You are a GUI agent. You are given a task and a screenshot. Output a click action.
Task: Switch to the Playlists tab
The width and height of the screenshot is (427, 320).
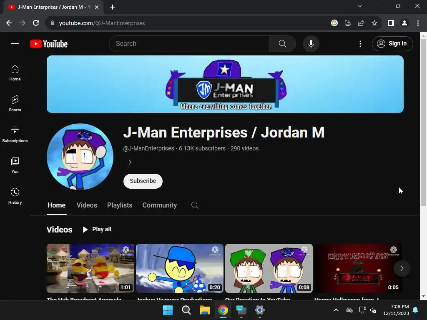pyautogui.click(x=120, y=205)
